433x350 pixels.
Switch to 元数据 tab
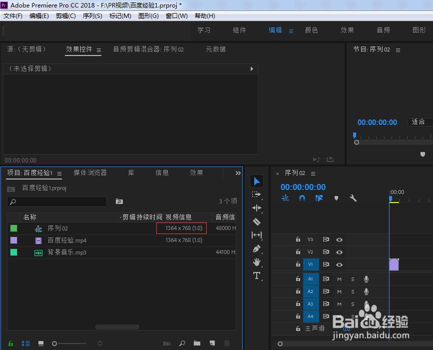[216, 49]
